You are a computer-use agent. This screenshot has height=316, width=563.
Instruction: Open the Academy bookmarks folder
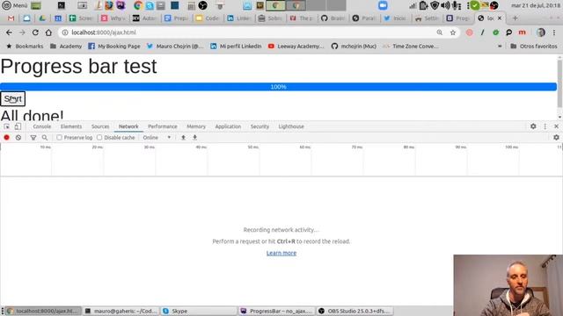coord(66,47)
